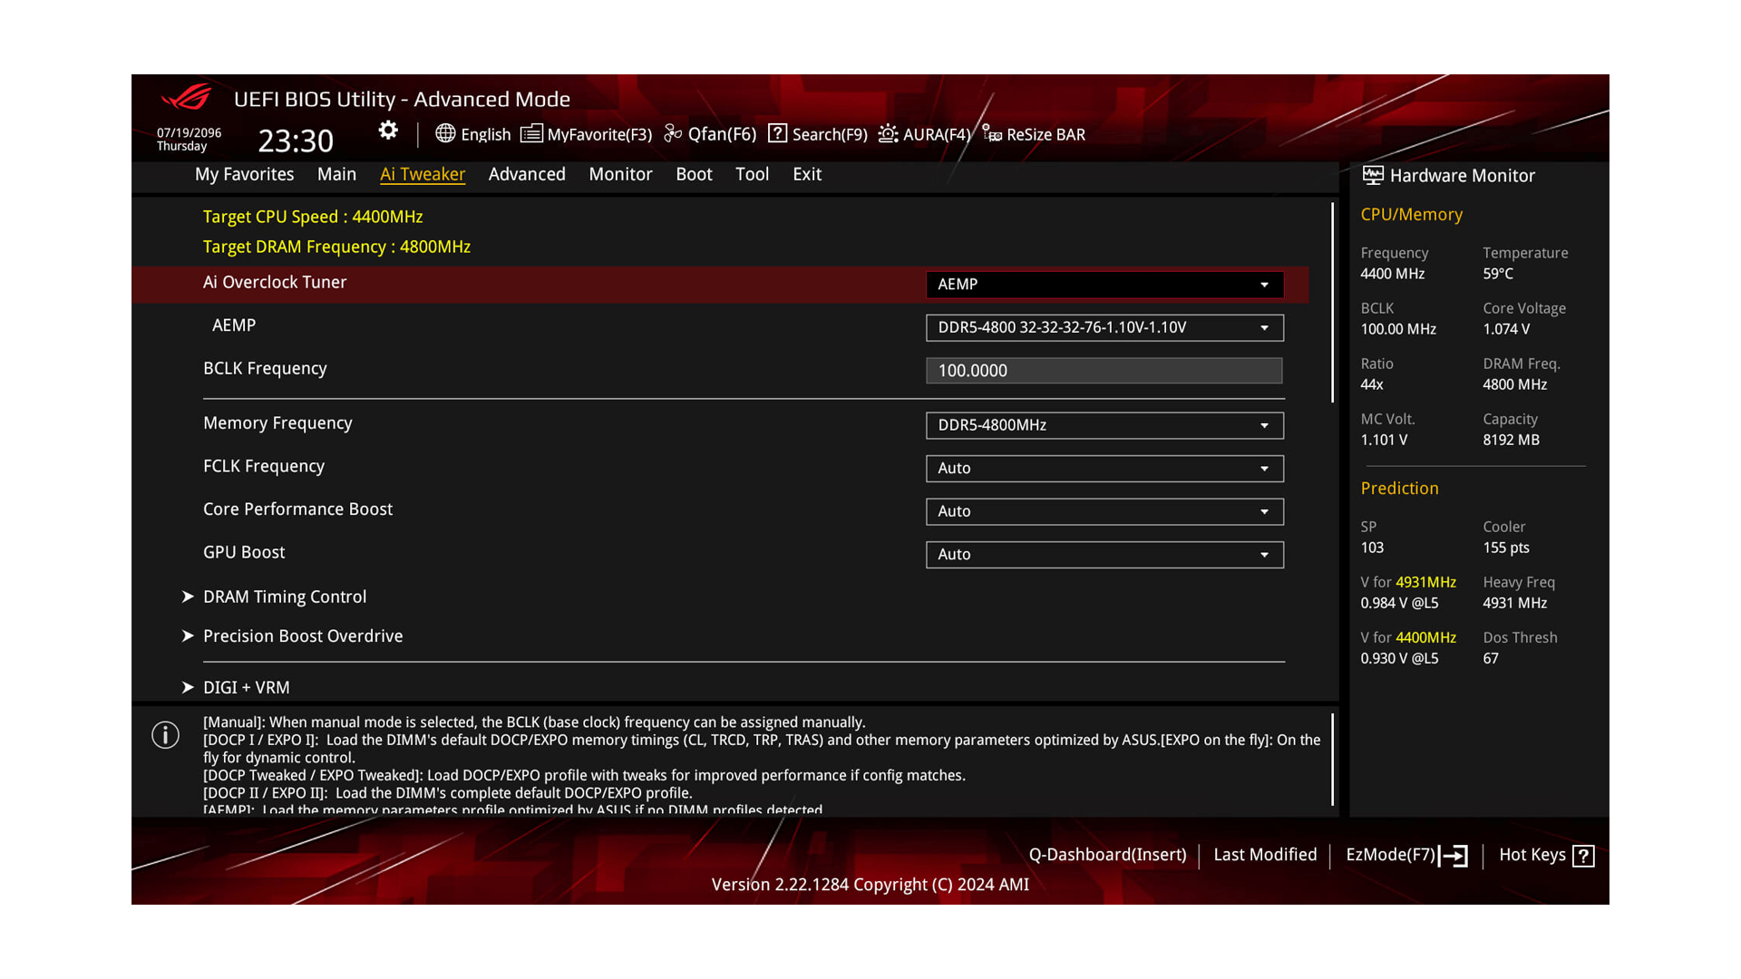Viewport: 1741px width, 979px height.
Task: Click the 8192 MB capacity value
Action: (x=1511, y=440)
